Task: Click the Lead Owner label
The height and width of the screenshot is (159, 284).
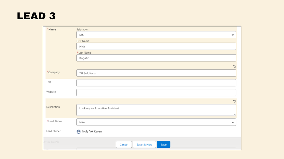Action: click(53, 131)
